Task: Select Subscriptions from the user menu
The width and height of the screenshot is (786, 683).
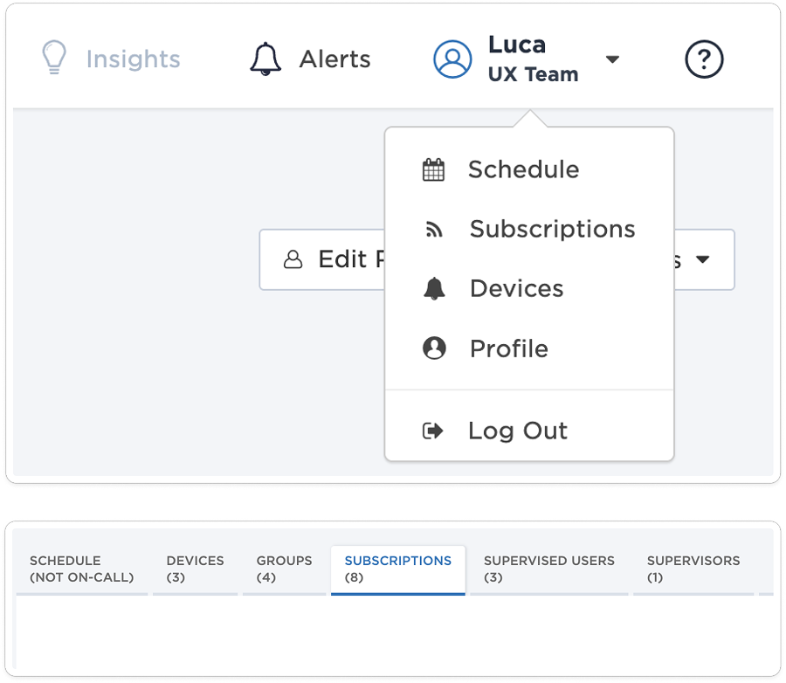Action: tap(552, 230)
